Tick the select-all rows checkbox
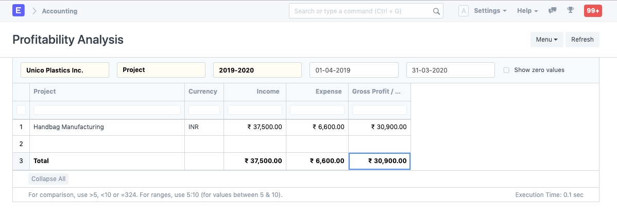The width and height of the screenshot is (617, 215). coord(21,110)
